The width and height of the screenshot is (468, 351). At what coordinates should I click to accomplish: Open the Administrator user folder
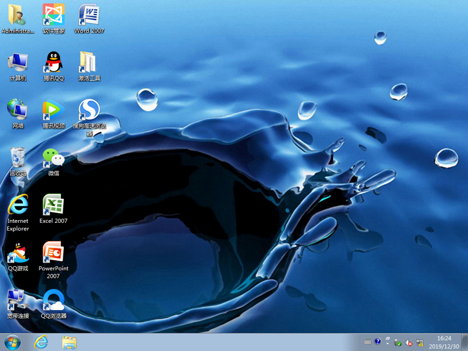click(18, 15)
